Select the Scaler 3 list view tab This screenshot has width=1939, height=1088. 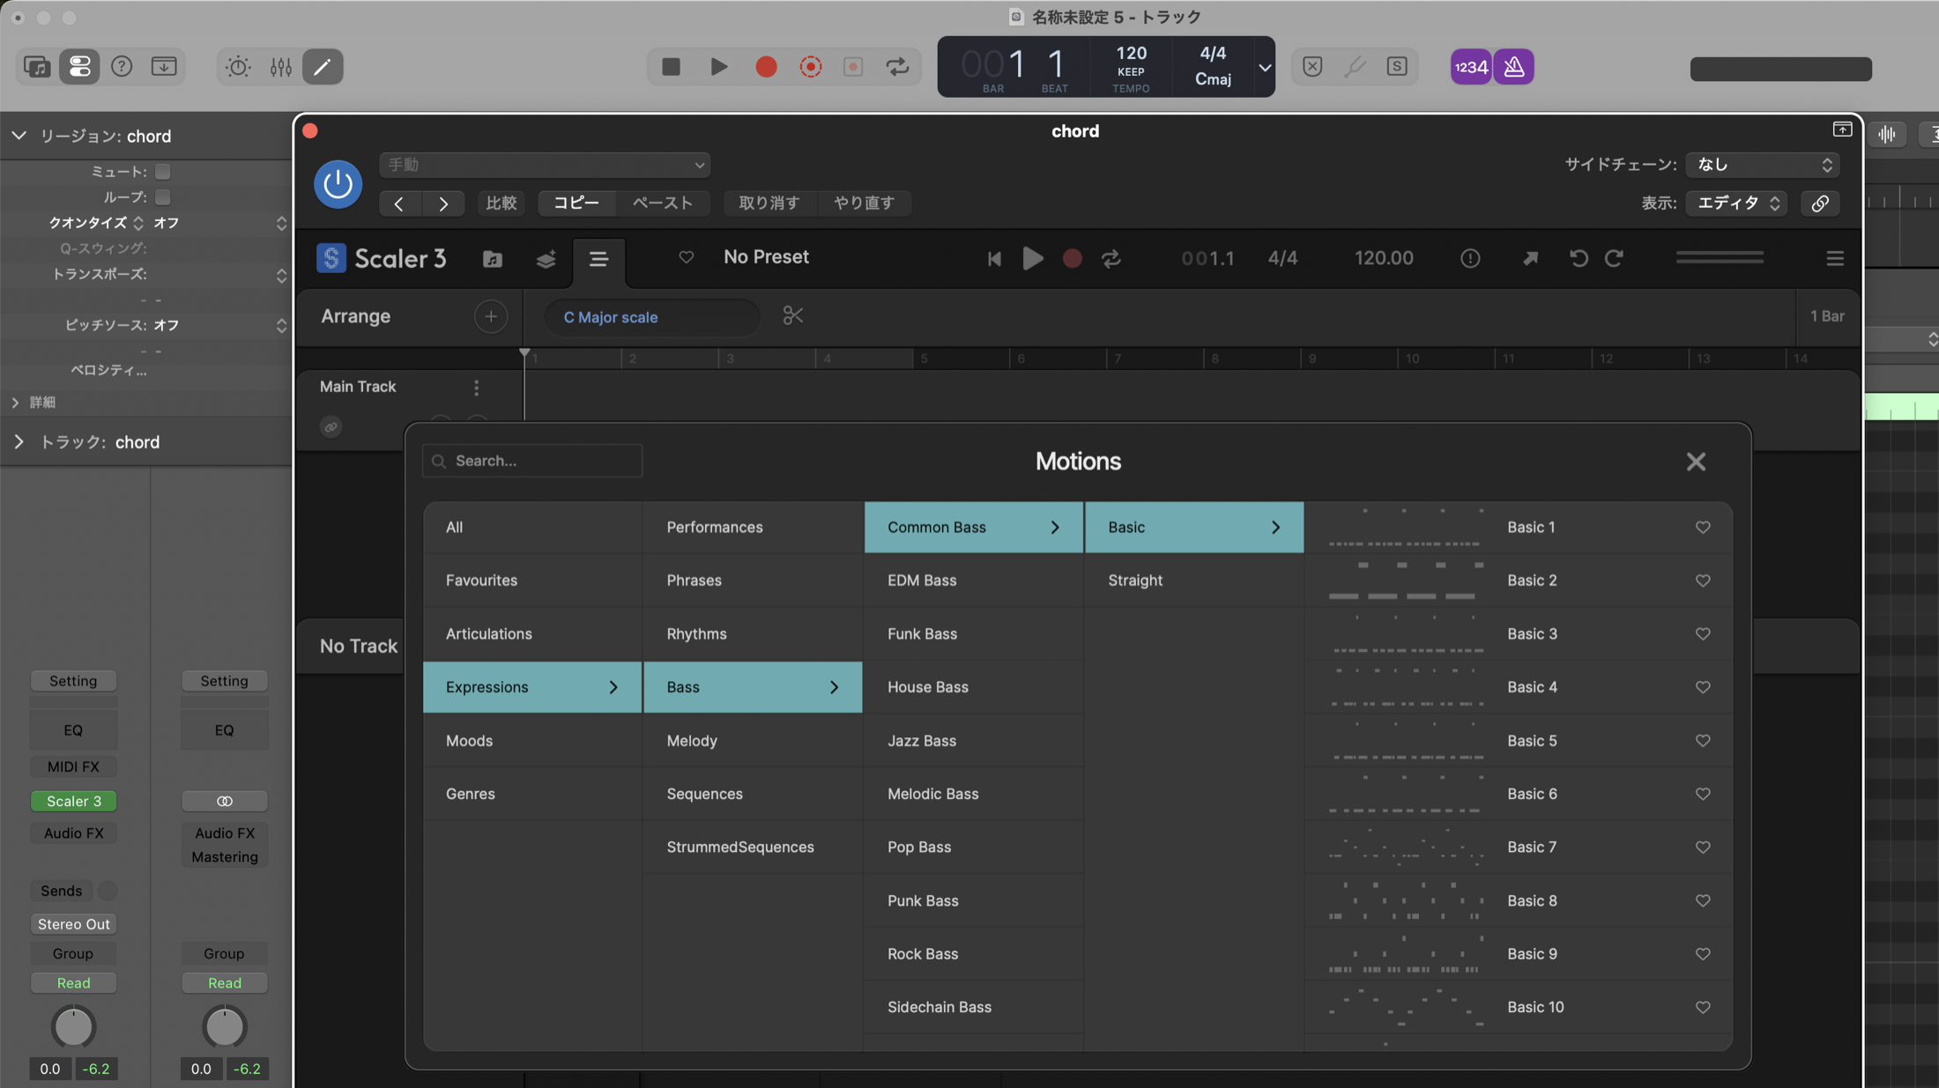click(x=598, y=259)
